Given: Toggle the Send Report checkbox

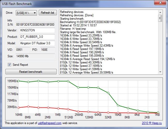Looking at the screenshot, I should click(x=9, y=65).
